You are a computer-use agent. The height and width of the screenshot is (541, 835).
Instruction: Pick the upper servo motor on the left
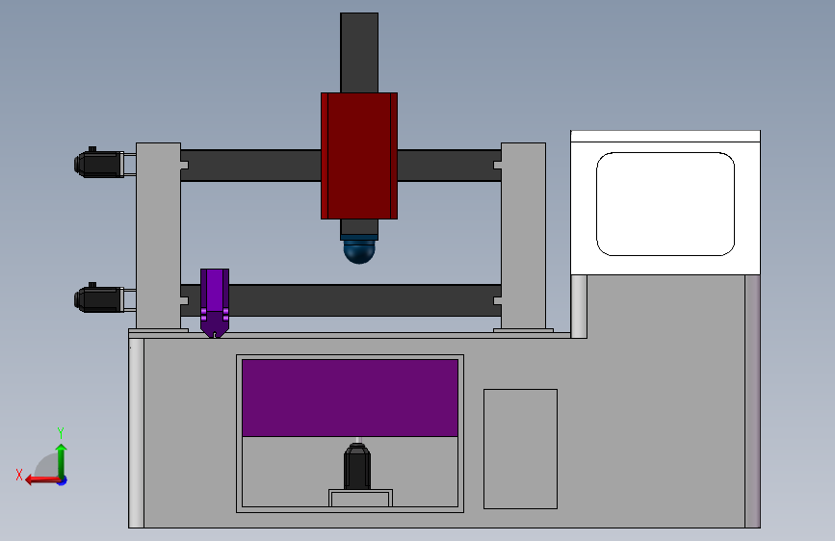coord(99,163)
